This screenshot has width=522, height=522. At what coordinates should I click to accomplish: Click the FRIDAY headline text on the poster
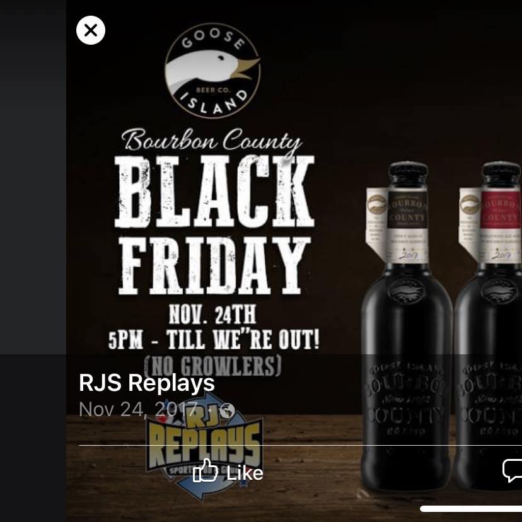[214, 265]
